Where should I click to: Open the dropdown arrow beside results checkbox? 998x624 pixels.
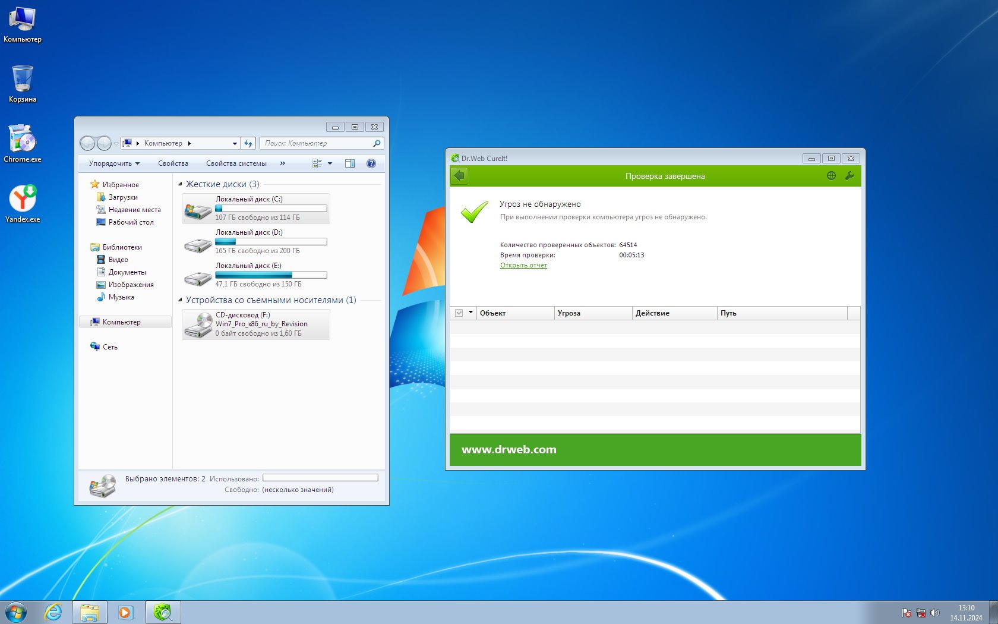470,313
